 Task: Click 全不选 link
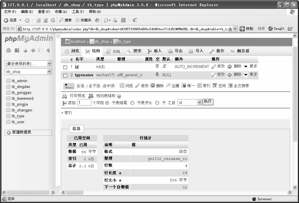[x=94, y=86]
